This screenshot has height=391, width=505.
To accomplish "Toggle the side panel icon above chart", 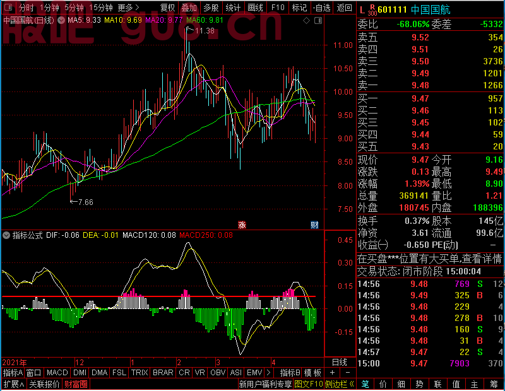I will click(318, 21).
